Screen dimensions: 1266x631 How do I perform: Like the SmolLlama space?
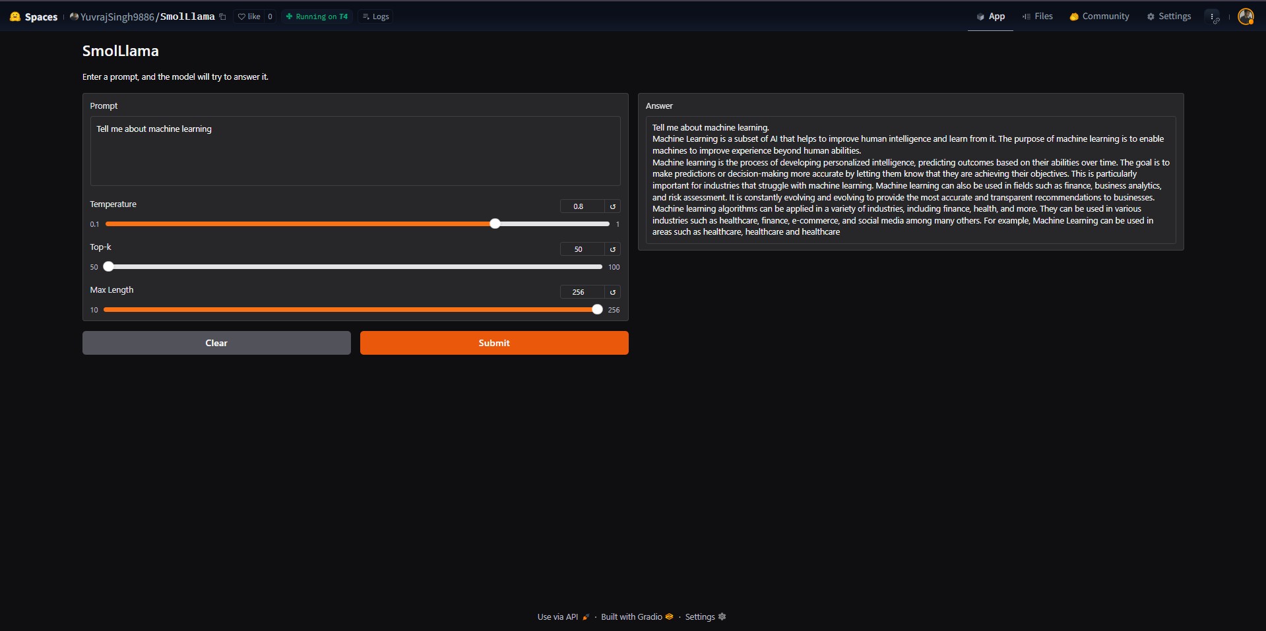click(249, 16)
